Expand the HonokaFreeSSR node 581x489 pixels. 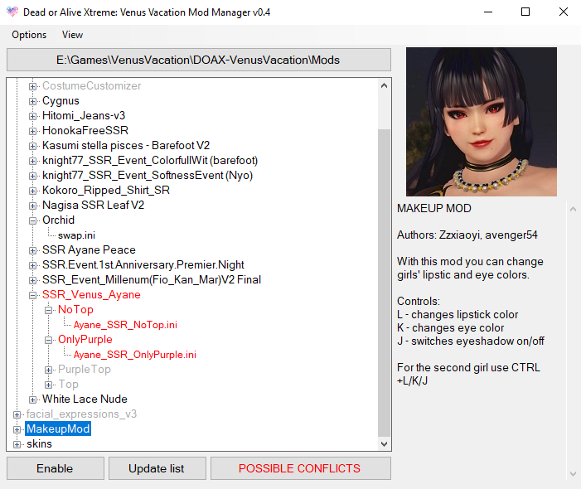click(x=32, y=131)
